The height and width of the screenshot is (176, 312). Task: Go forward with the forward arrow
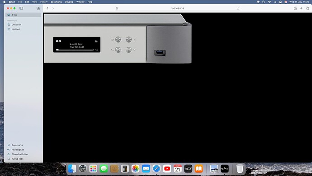tap(53, 8)
